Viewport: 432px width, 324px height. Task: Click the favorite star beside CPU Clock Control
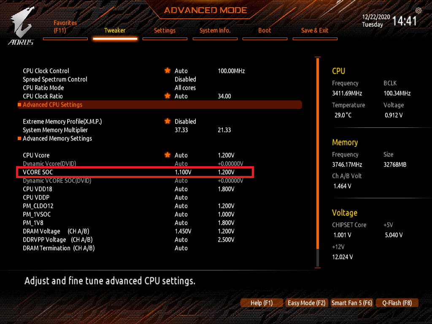pos(167,70)
